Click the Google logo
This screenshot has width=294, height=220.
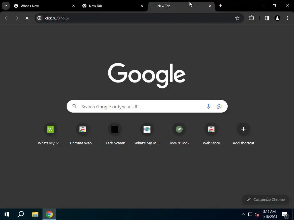[147, 75]
